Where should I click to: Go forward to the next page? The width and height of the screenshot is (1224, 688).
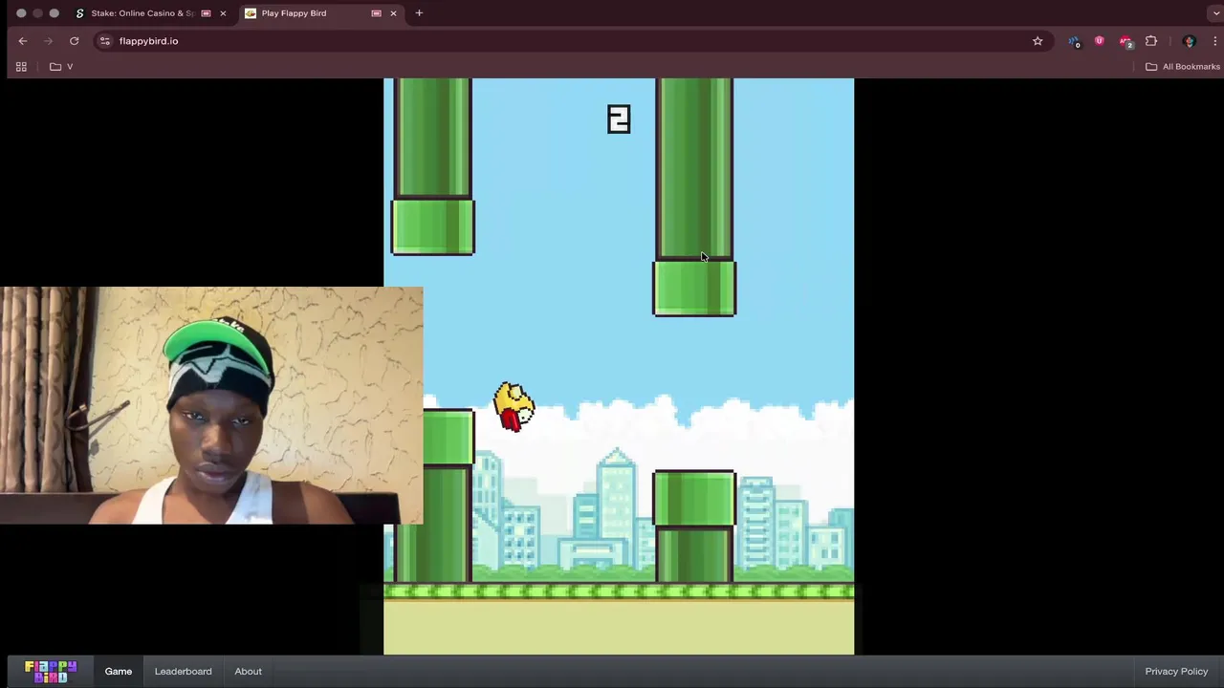49,41
